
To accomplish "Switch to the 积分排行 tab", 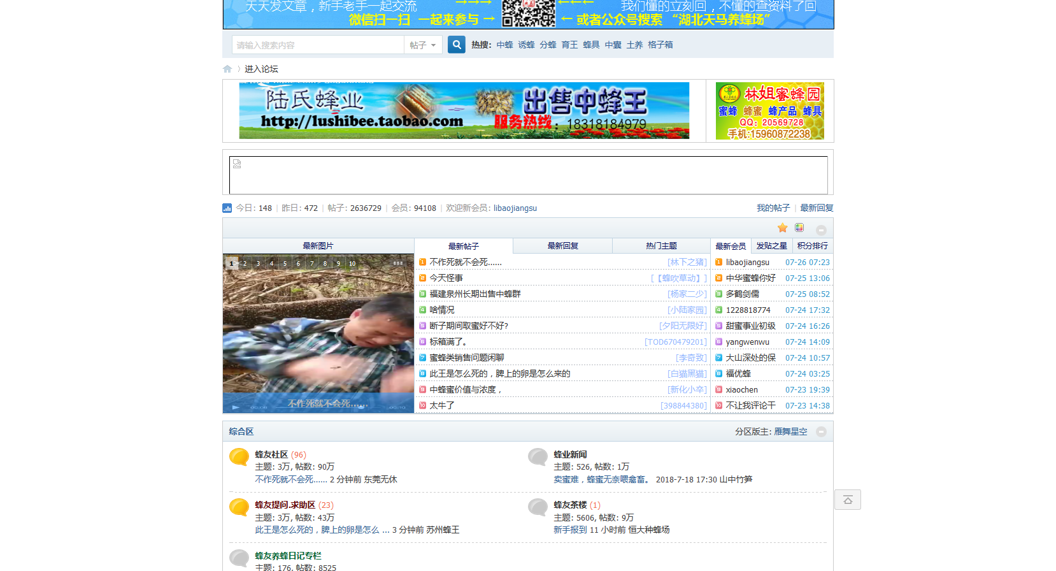I will click(813, 246).
